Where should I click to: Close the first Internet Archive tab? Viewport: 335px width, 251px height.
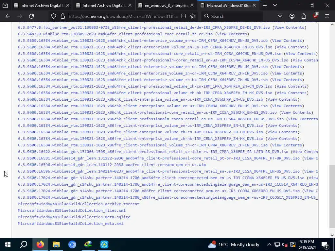tap(68, 6)
